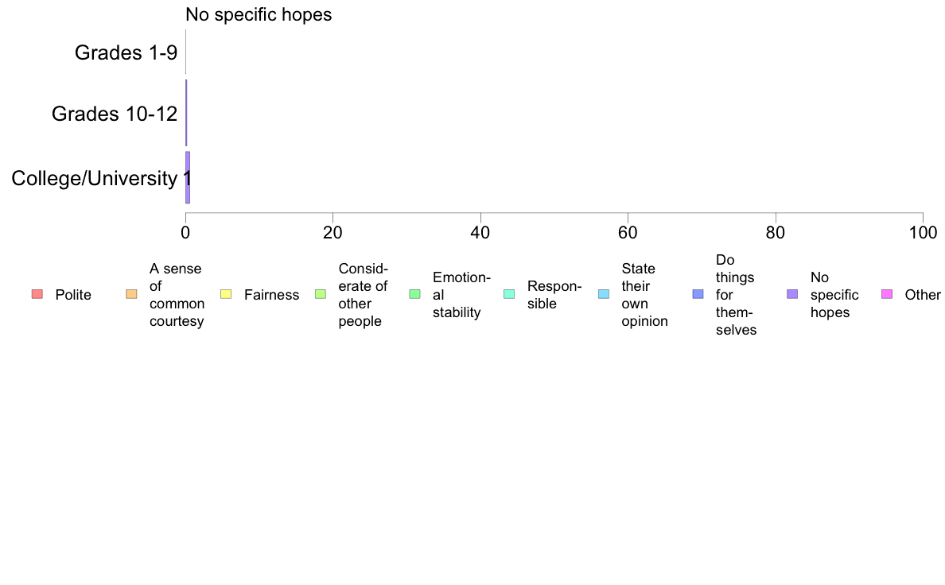Click the Polite red legend swatch
This screenshot has height=585, width=945.
pyautogui.click(x=37, y=294)
